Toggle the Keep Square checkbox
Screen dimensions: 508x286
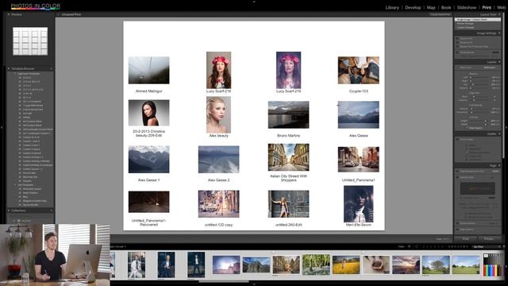click(x=467, y=127)
